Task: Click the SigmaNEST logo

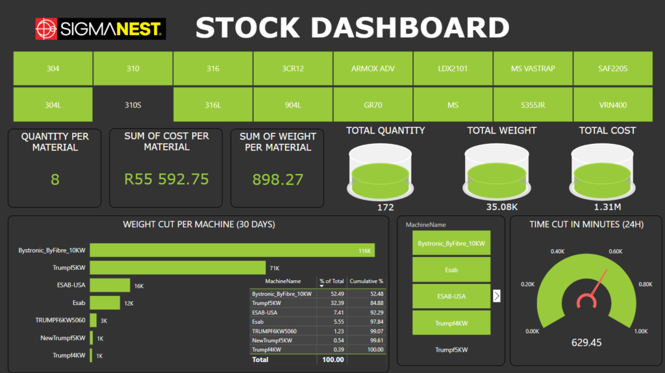Action: (x=101, y=29)
